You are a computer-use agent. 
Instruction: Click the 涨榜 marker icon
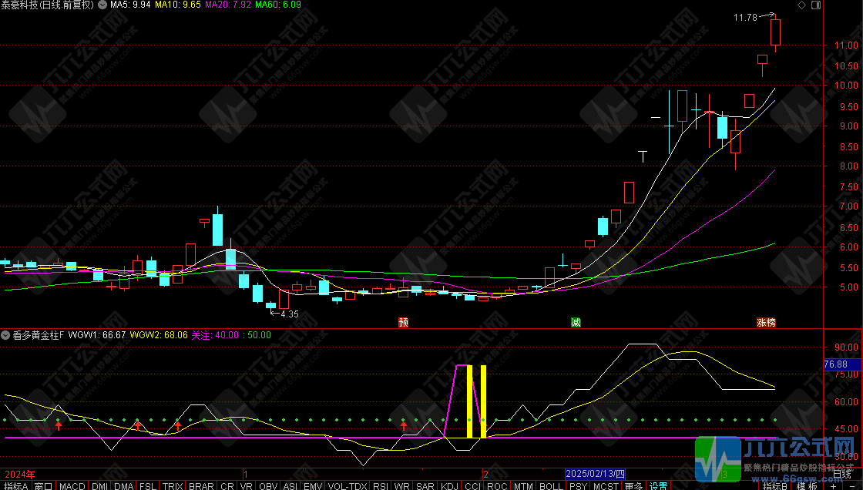(765, 322)
